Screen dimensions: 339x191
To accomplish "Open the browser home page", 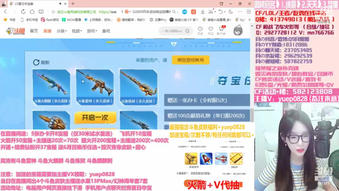I will click(x=32, y=12).
